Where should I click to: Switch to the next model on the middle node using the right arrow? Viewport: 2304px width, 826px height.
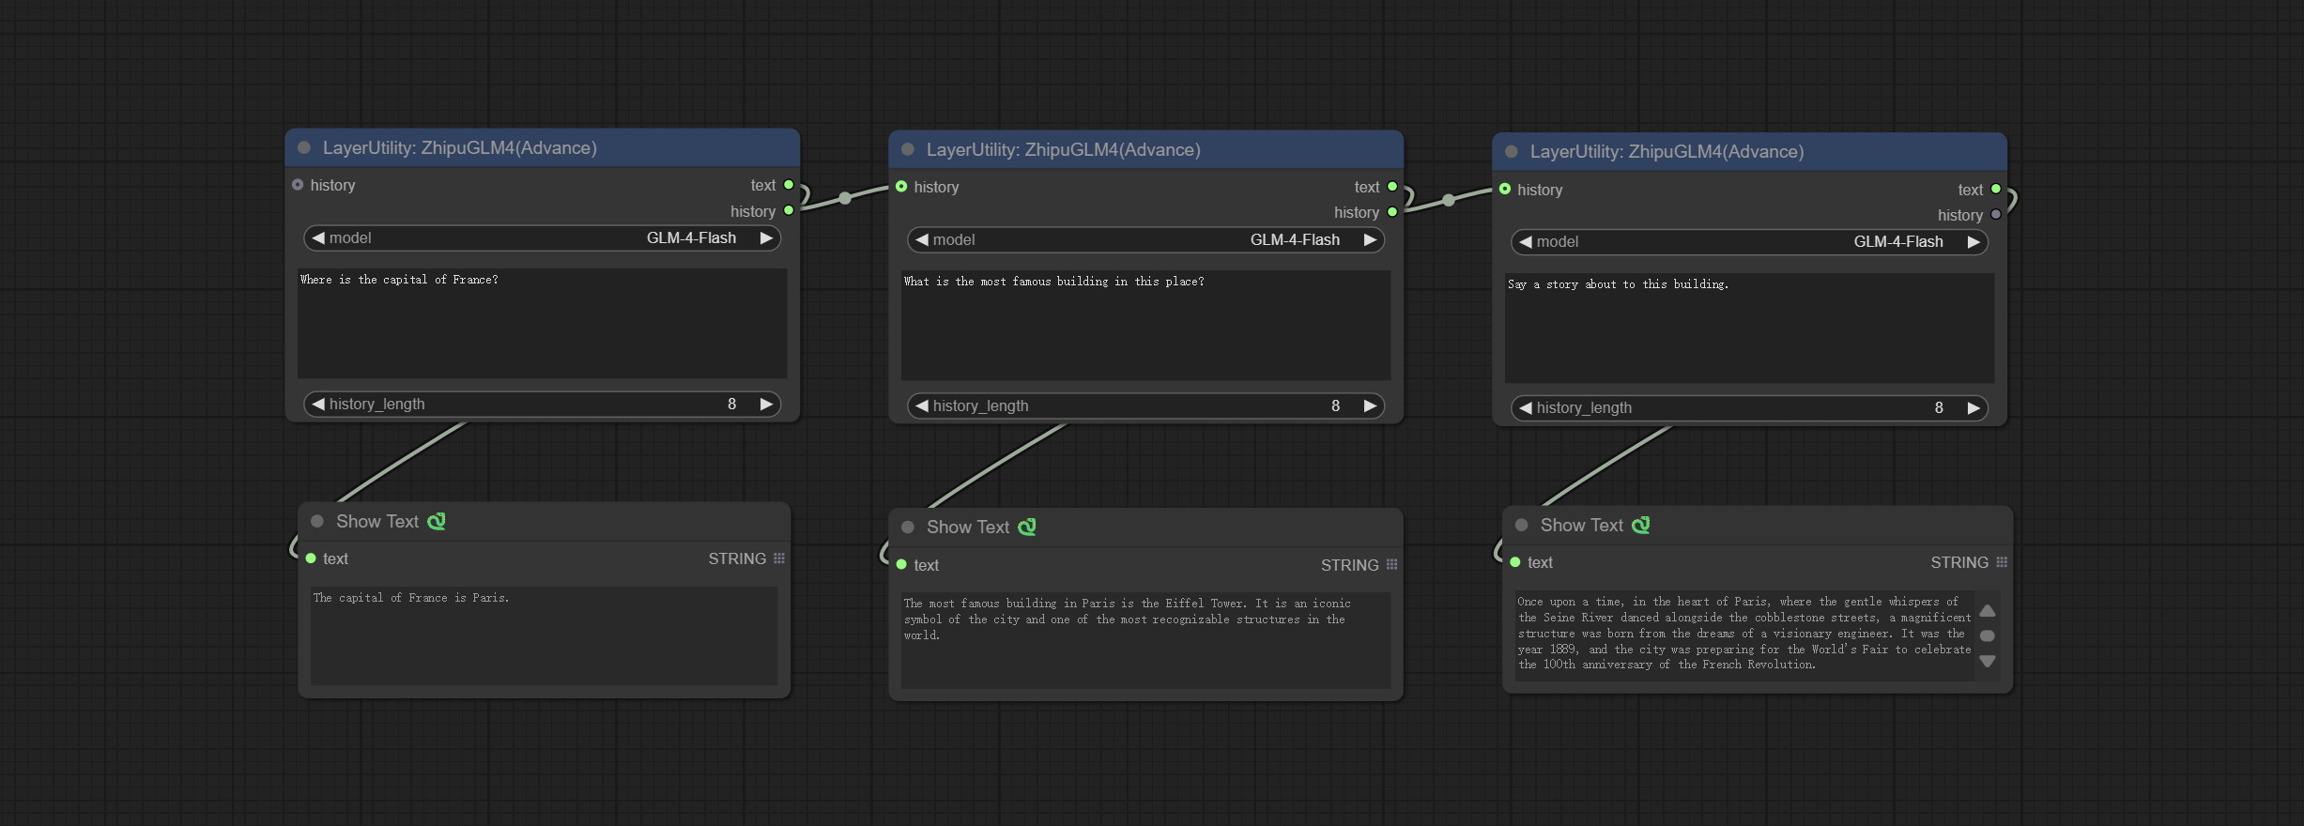pos(1370,240)
